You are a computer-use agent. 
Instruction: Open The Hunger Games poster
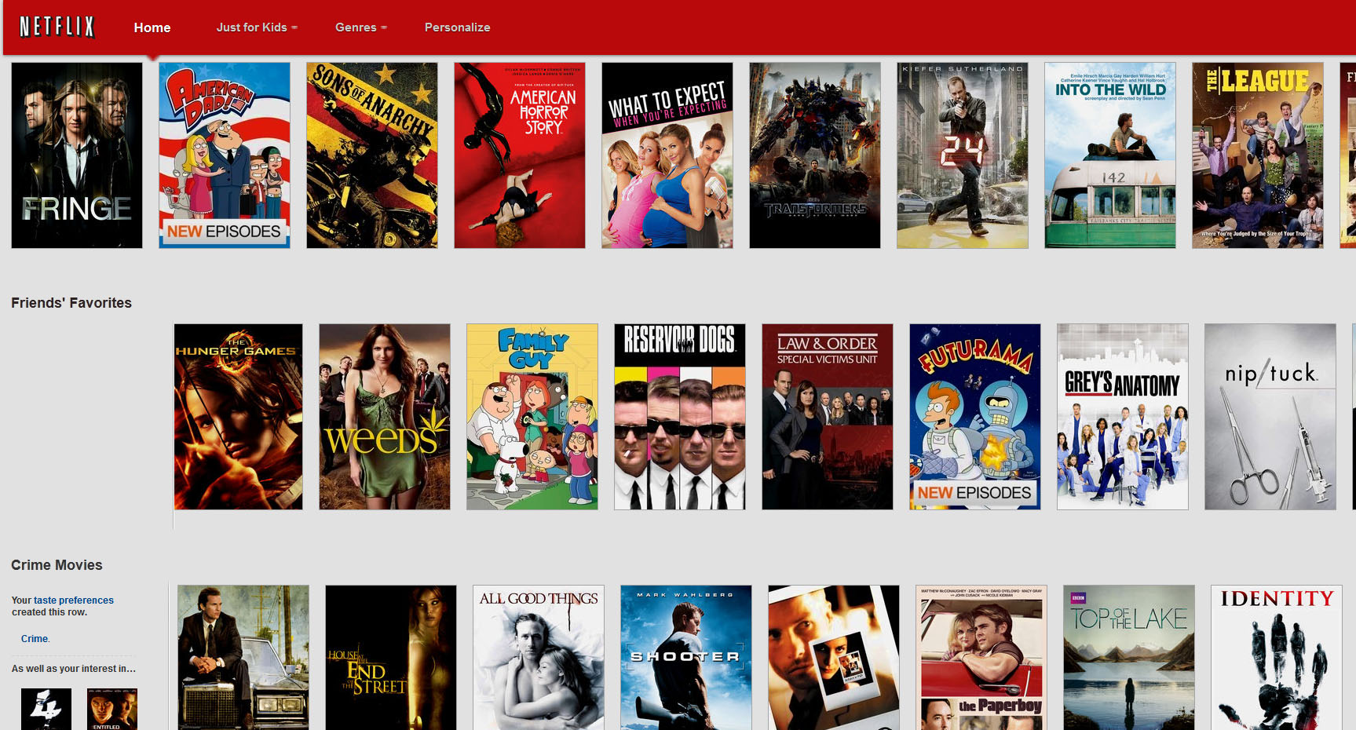pyautogui.click(x=239, y=417)
